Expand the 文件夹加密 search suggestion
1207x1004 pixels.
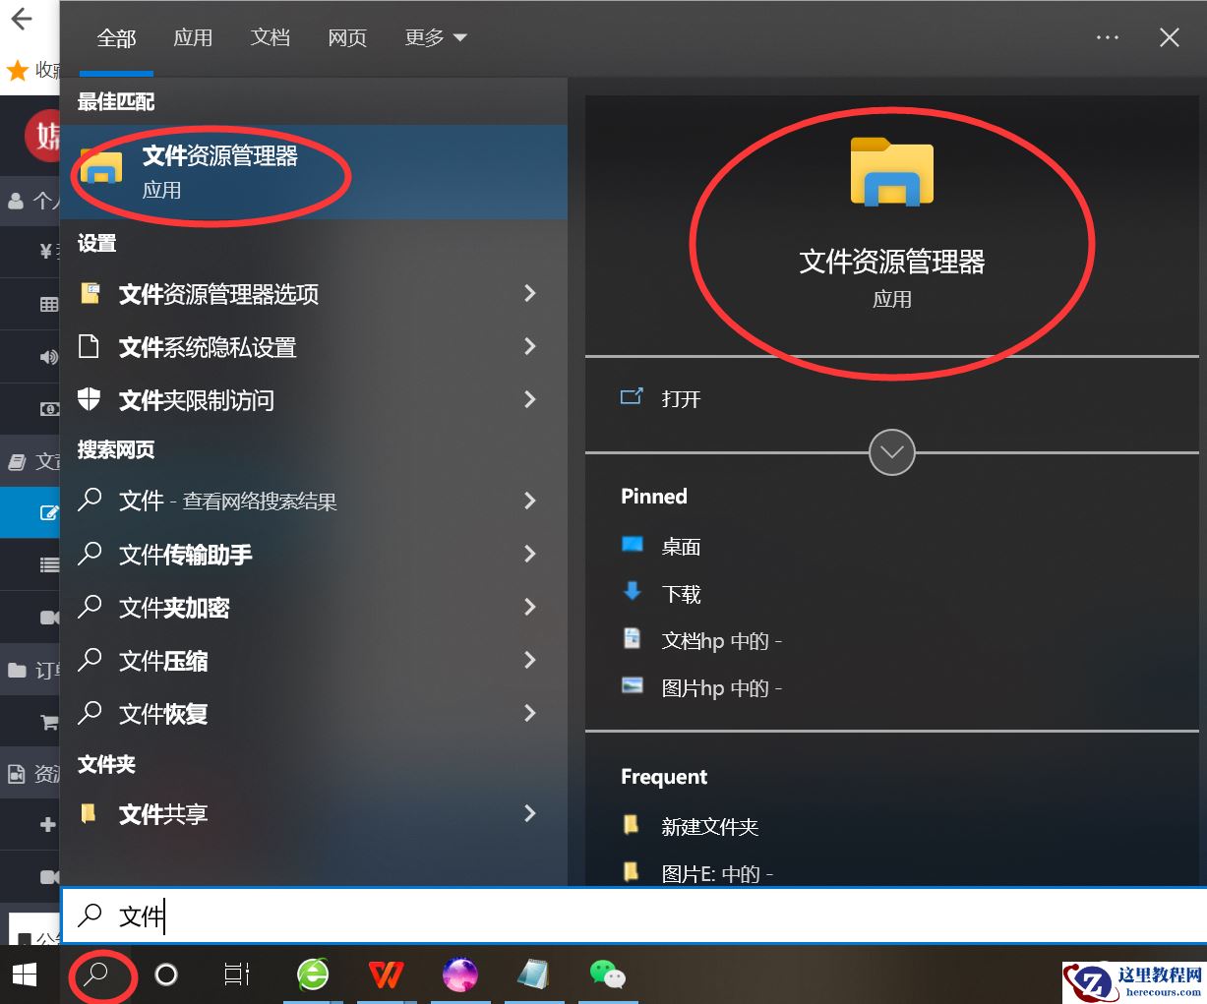click(175, 608)
